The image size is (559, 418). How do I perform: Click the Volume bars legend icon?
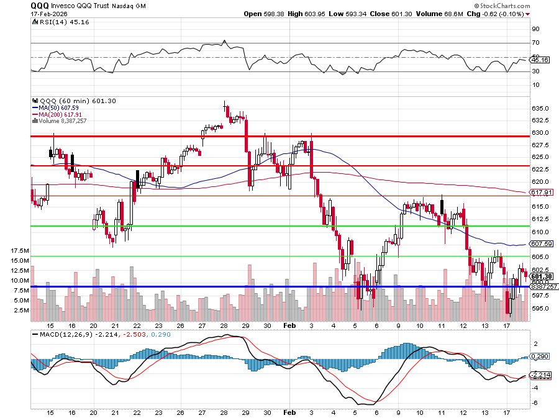[x=34, y=120]
